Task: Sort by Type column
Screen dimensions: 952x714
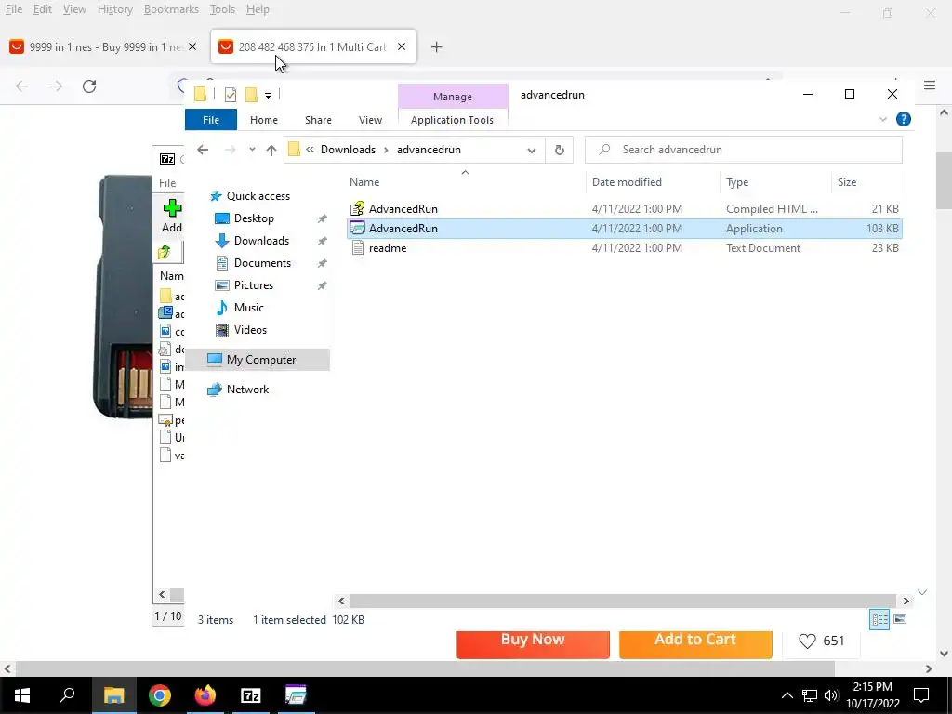Action: [775, 182]
